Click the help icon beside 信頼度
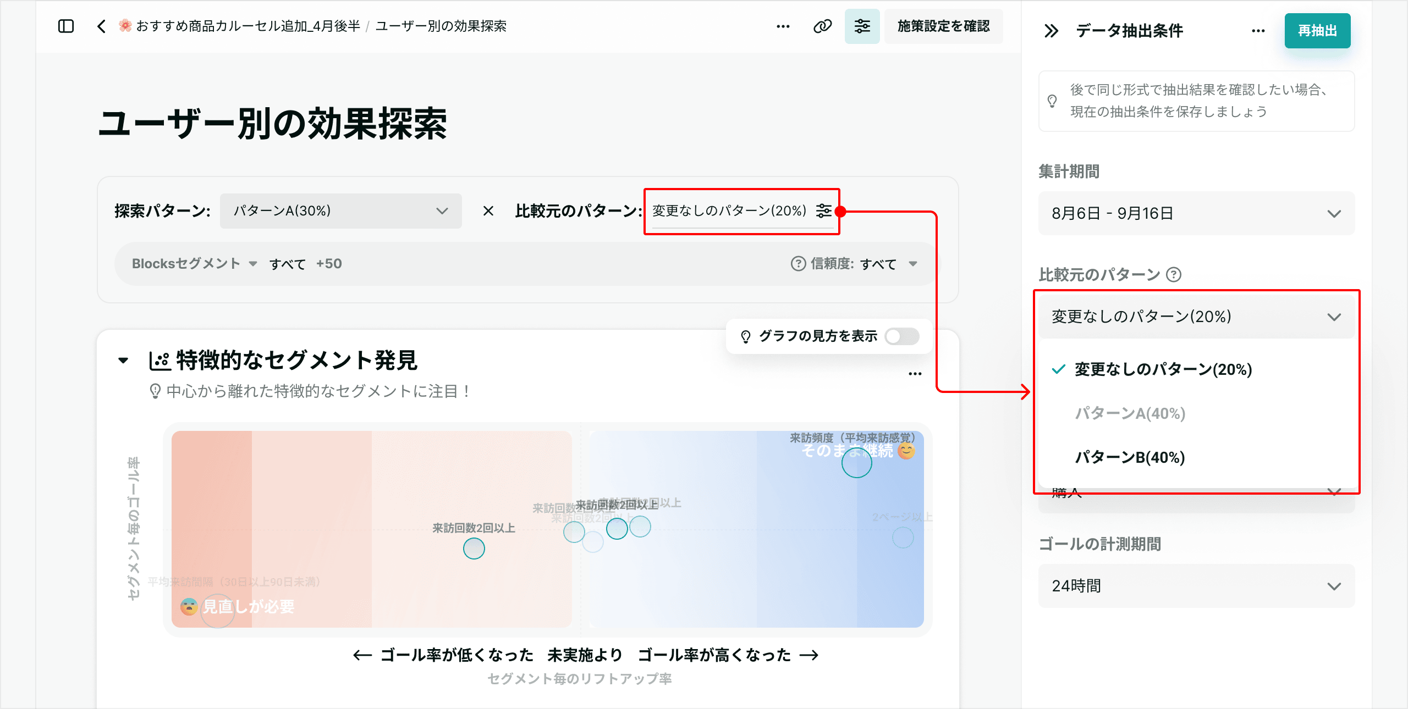 tap(798, 264)
